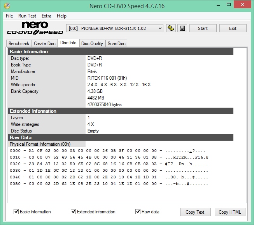Screen dimensions: 254x225
Task: Select the raw data row starting with 0020
Action: point(109,164)
